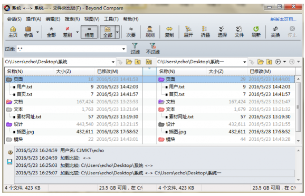Click the 选择 select toolbar icon
305x196 pixels.
click(222, 32)
